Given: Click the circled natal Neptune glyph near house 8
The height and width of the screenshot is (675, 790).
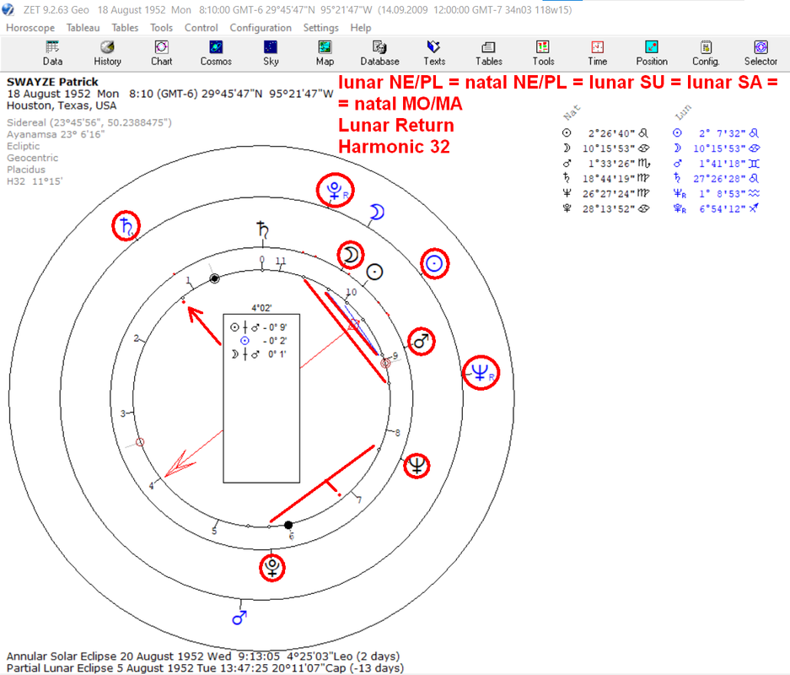Looking at the screenshot, I should pyautogui.click(x=416, y=465).
